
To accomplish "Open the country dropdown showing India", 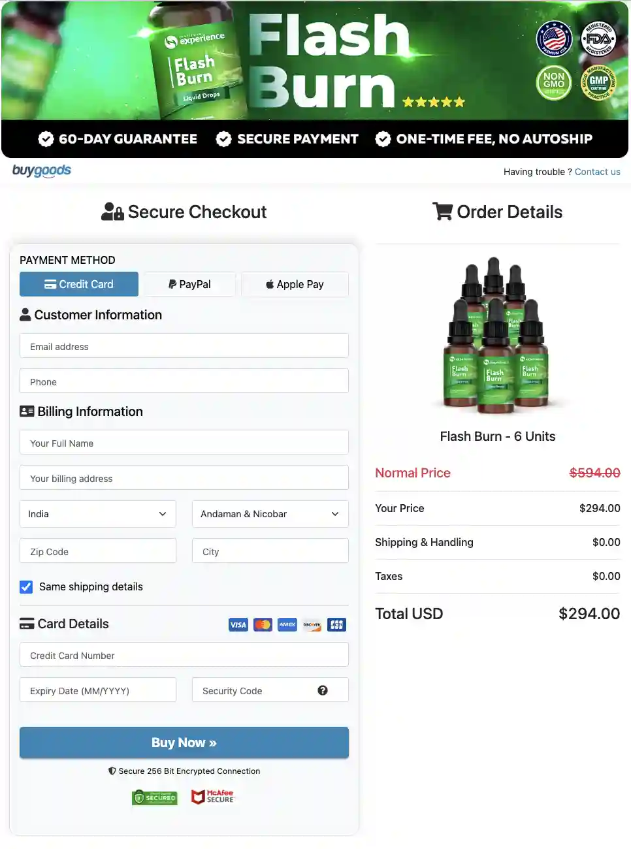I will click(x=97, y=514).
